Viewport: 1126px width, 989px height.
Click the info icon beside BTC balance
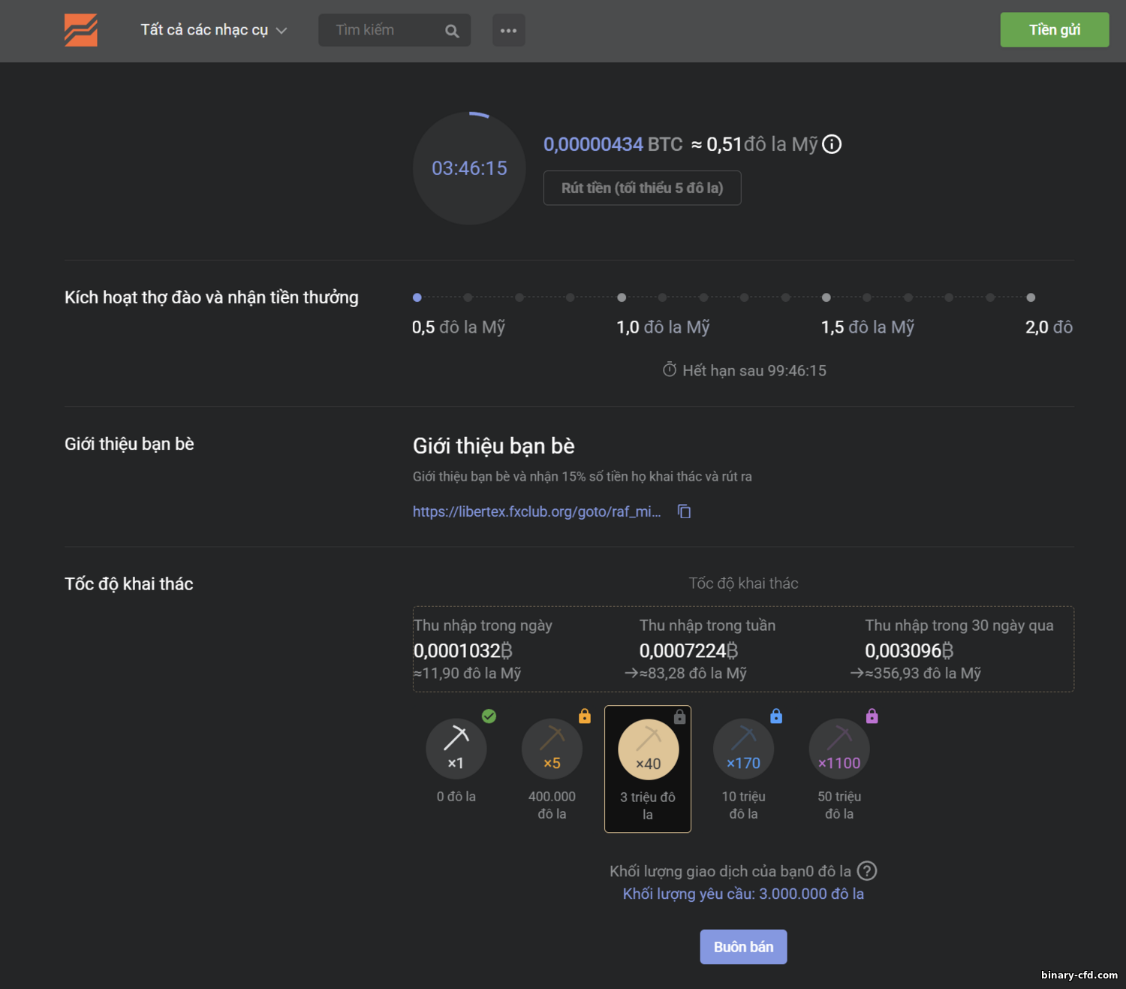pyautogui.click(x=832, y=144)
